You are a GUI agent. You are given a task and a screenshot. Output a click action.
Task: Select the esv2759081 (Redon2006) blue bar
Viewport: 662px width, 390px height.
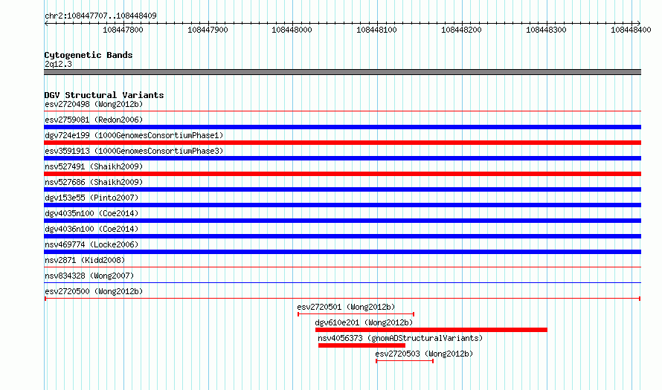tap(342, 127)
